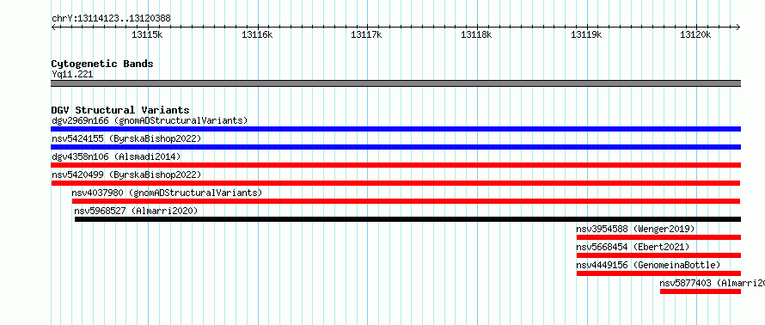Click the 13118k ruler tick label
765x325 pixels.
coord(477,35)
